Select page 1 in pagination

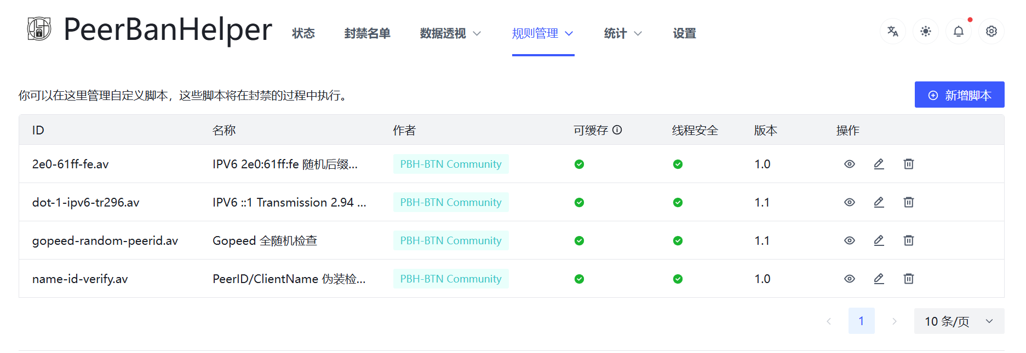click(x=861, y=321)
